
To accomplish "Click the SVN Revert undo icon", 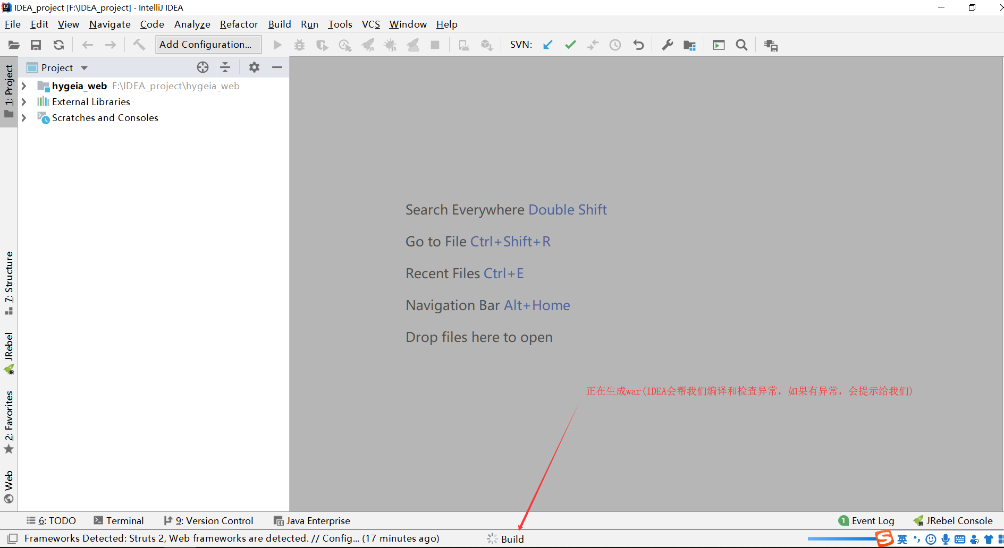I will 638,45.
